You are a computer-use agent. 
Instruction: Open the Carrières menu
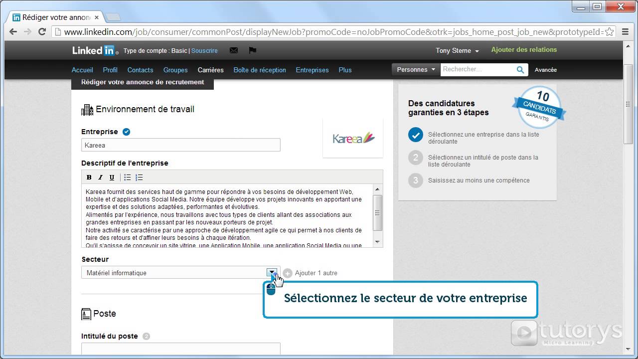coord(210,70)
